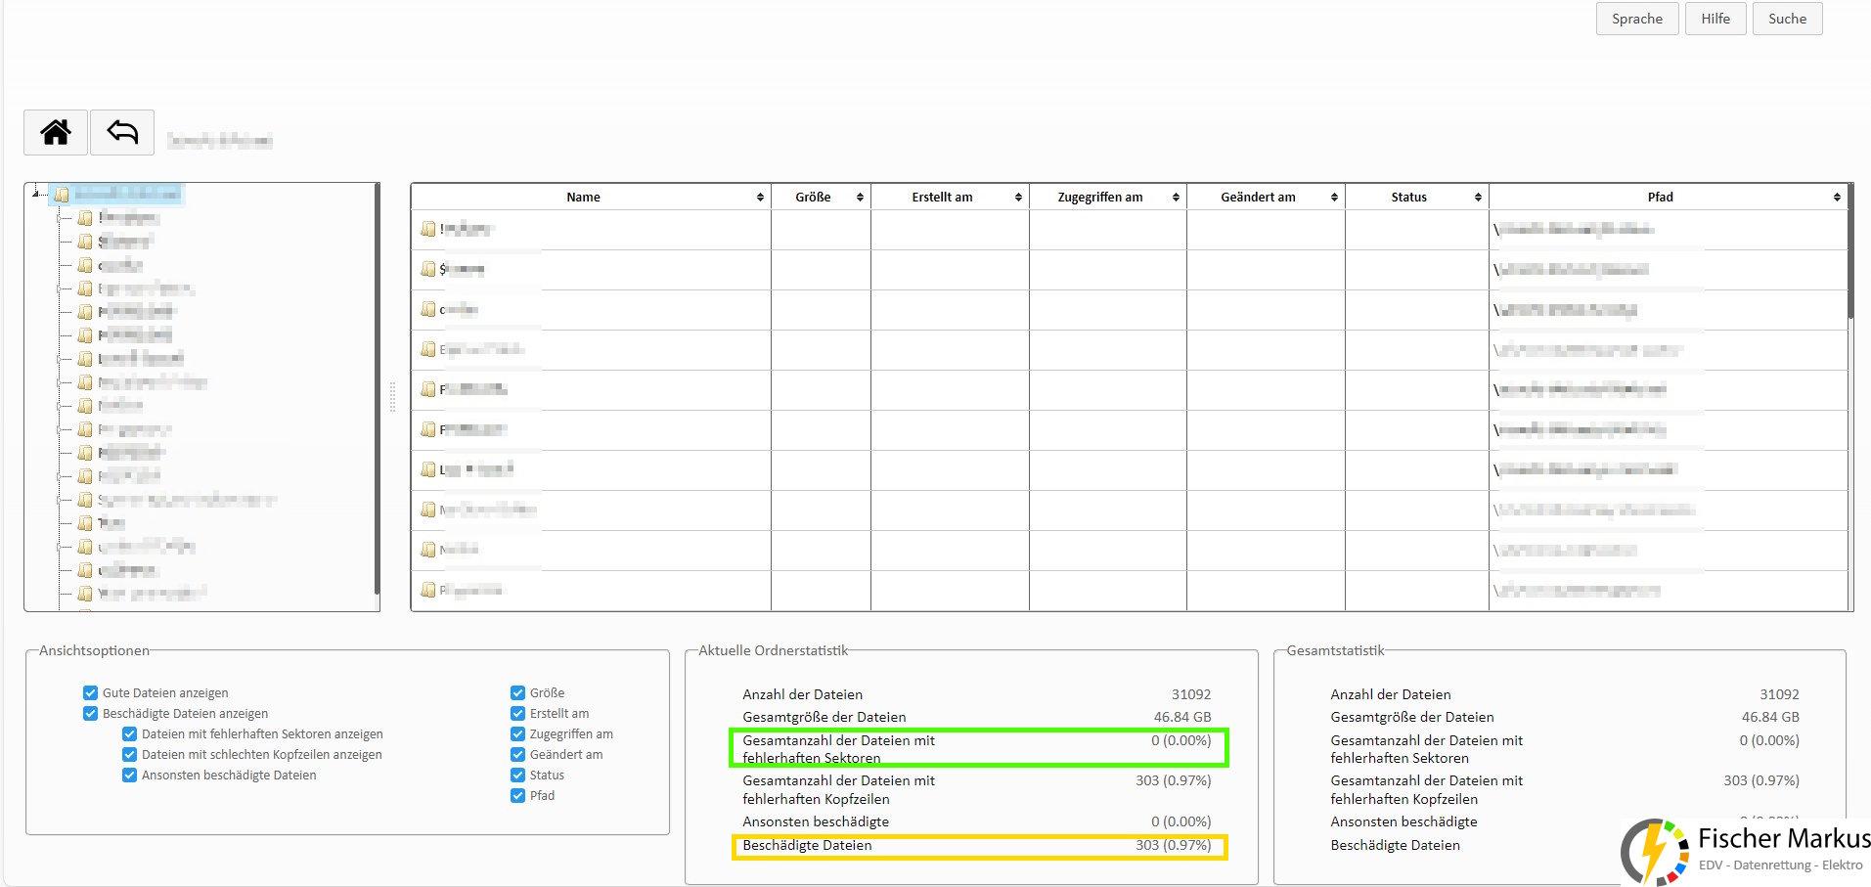Click sort arrows on Größe column
The width and height of the screenshot is (1871, 887).
(860, 198)
